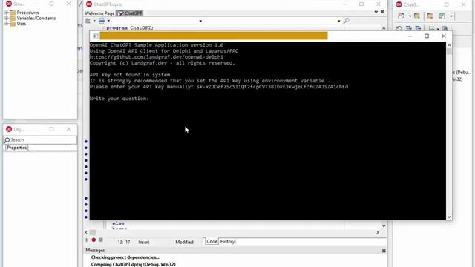Image resolution: width=475 pixels, height=267 pixels.
Task: Open the dropdown after the Projects view icon
Action: pyautogui.click(x=451, y=16)
